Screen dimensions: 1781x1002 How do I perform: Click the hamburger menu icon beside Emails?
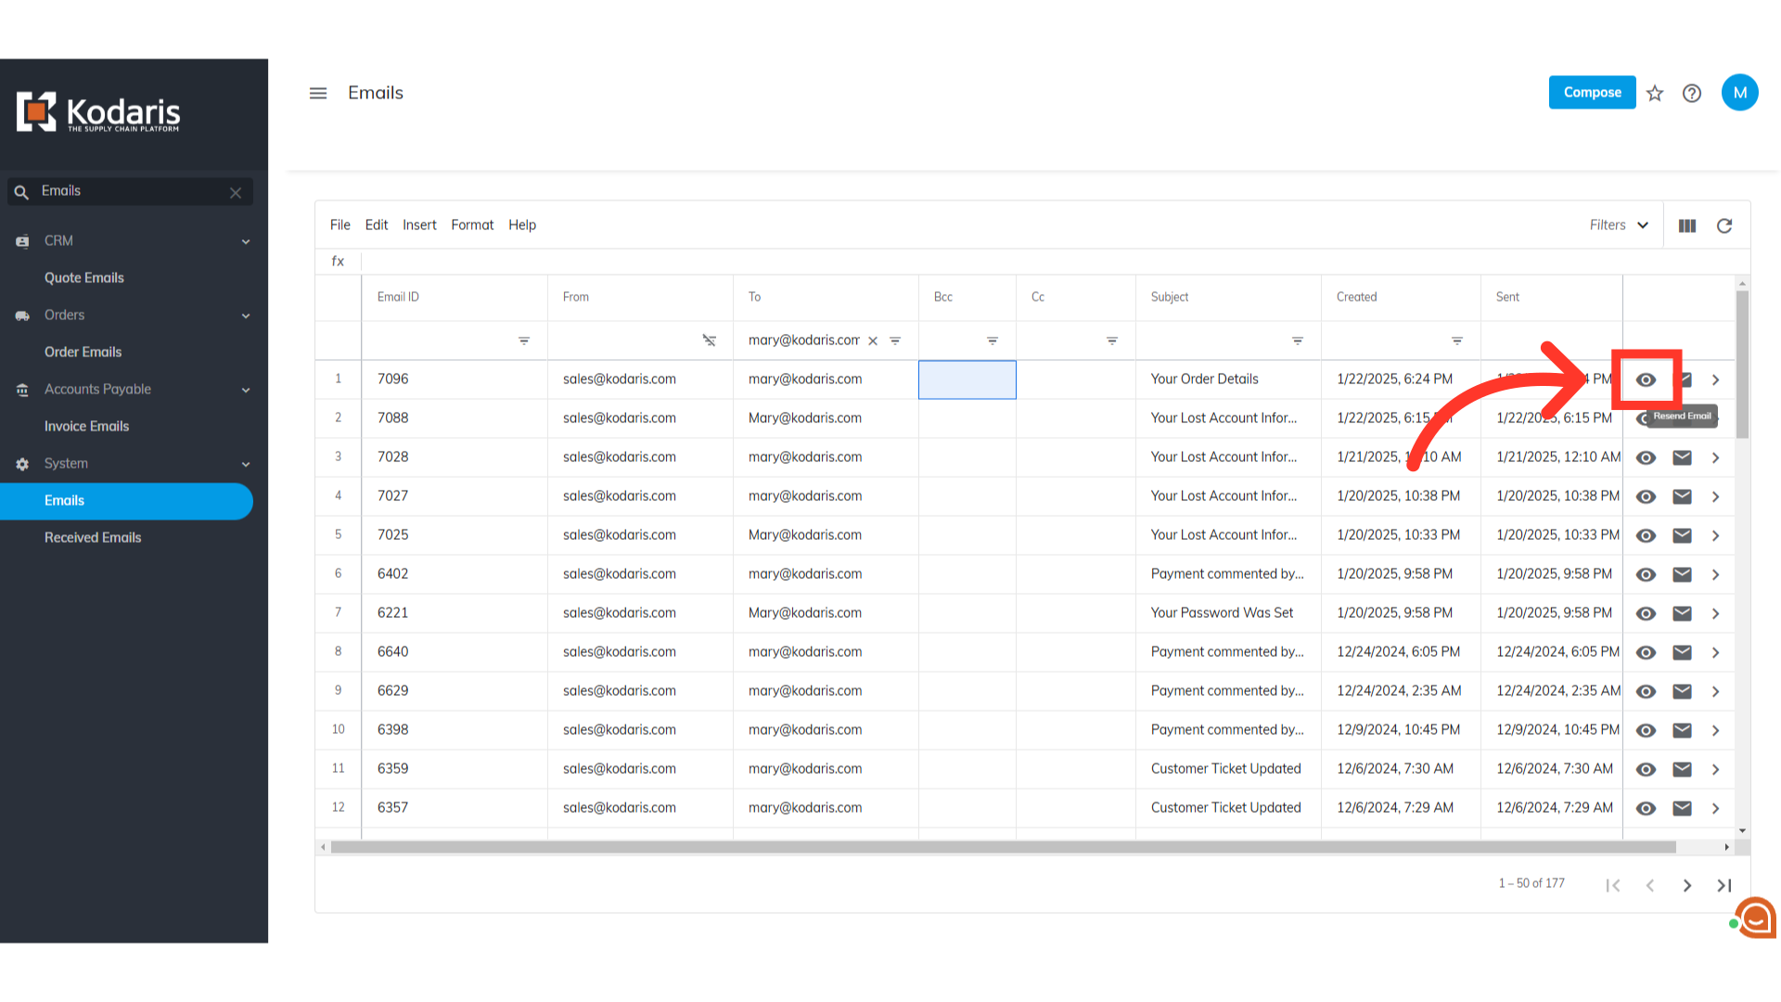coord(318,93)
